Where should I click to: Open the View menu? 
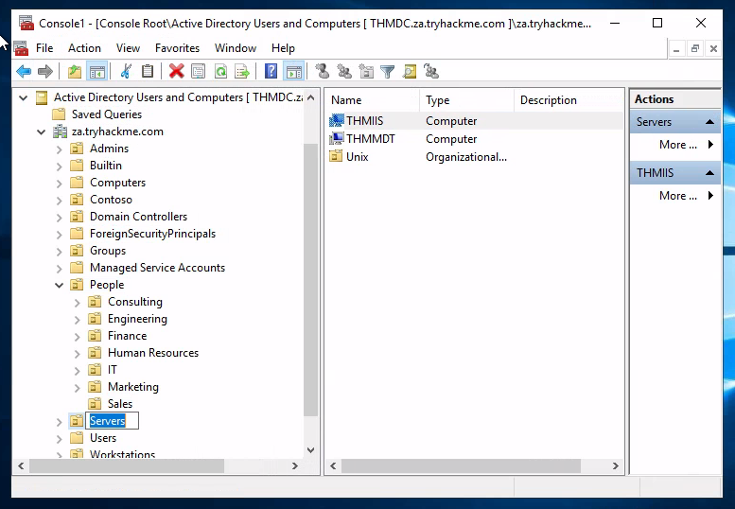tap(128, 48)
